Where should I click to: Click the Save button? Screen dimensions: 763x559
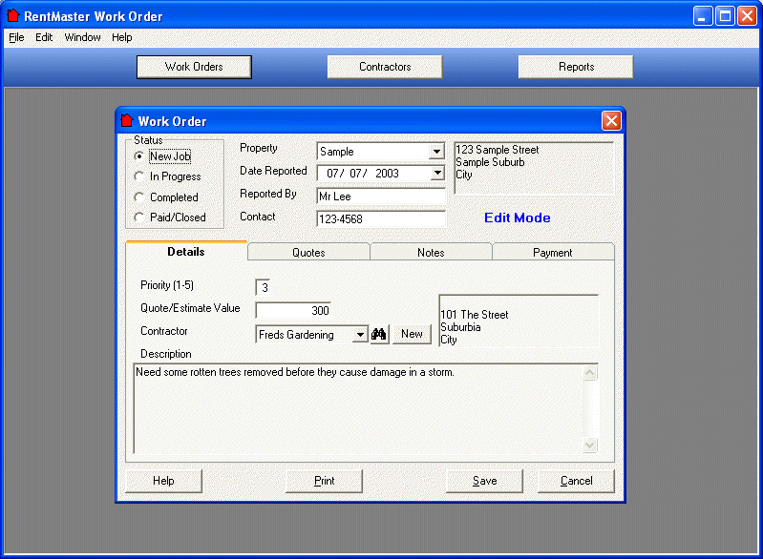point(484,481)
